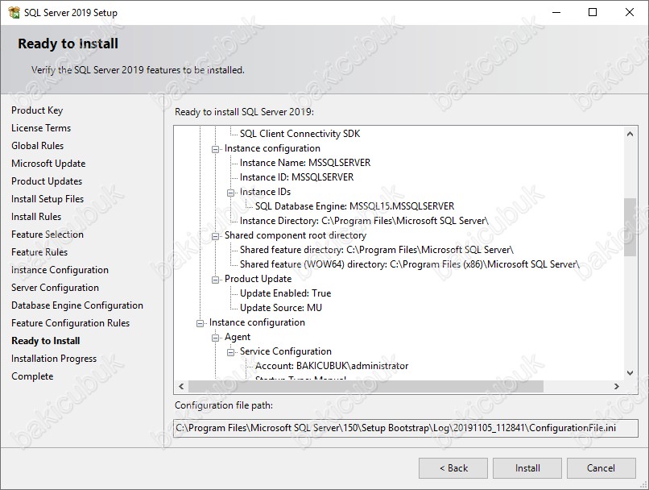Click the Product Updates step
The width and height of the screenshot is (649, 490).
click(x=47, y=181)
